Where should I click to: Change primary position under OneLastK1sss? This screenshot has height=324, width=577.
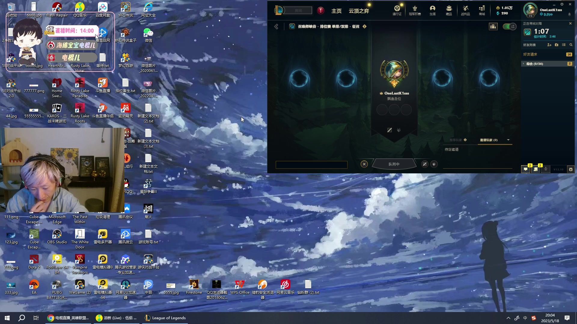(x=389, y=130)
